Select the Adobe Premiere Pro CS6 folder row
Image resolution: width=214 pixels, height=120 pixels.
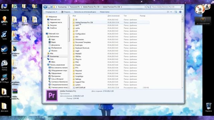(x=111, y=22)
